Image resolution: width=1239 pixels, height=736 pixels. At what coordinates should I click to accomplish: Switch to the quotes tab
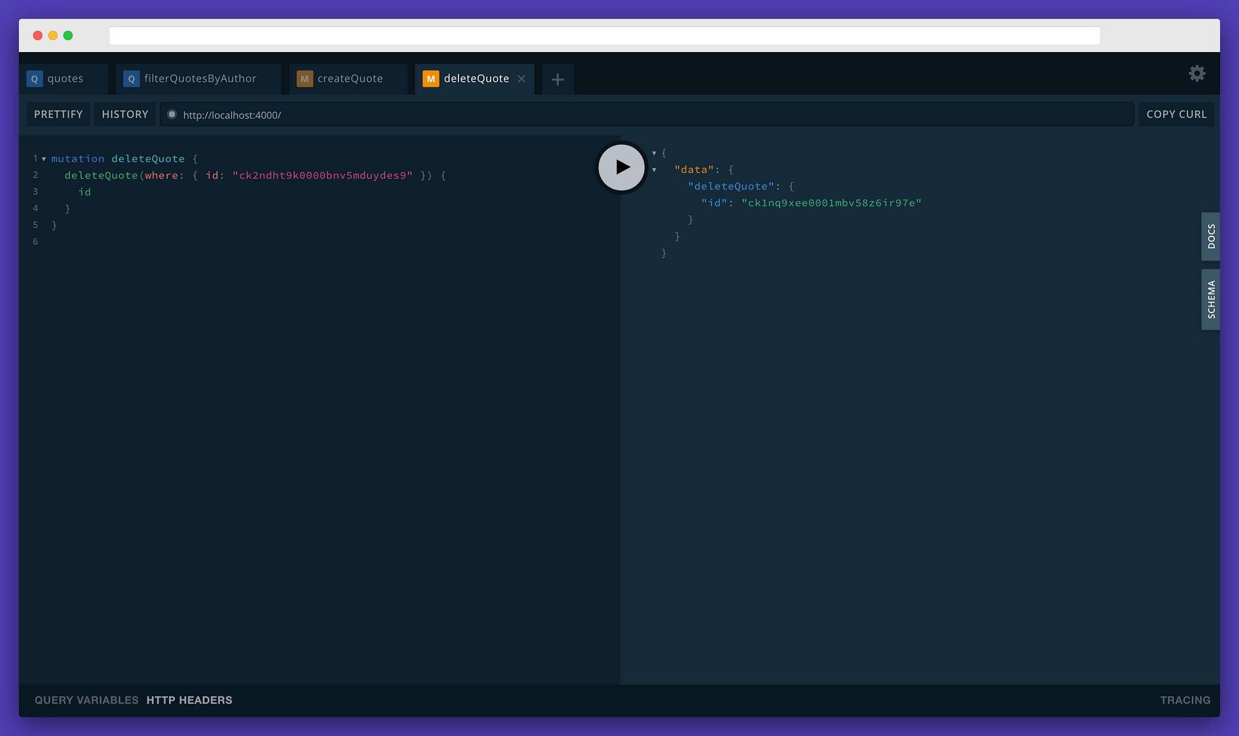pos(65,79)
